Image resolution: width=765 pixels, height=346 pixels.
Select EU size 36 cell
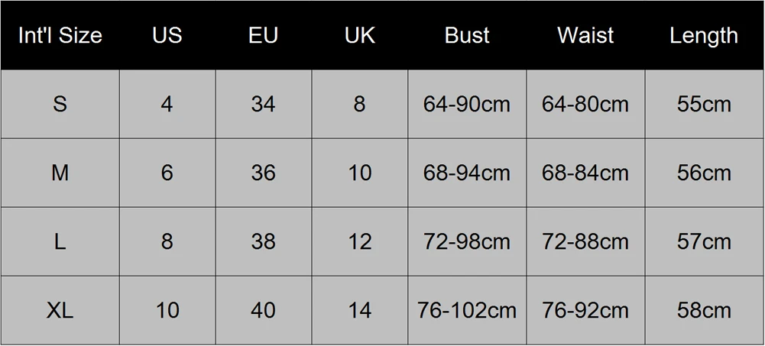tap(264, 173)
